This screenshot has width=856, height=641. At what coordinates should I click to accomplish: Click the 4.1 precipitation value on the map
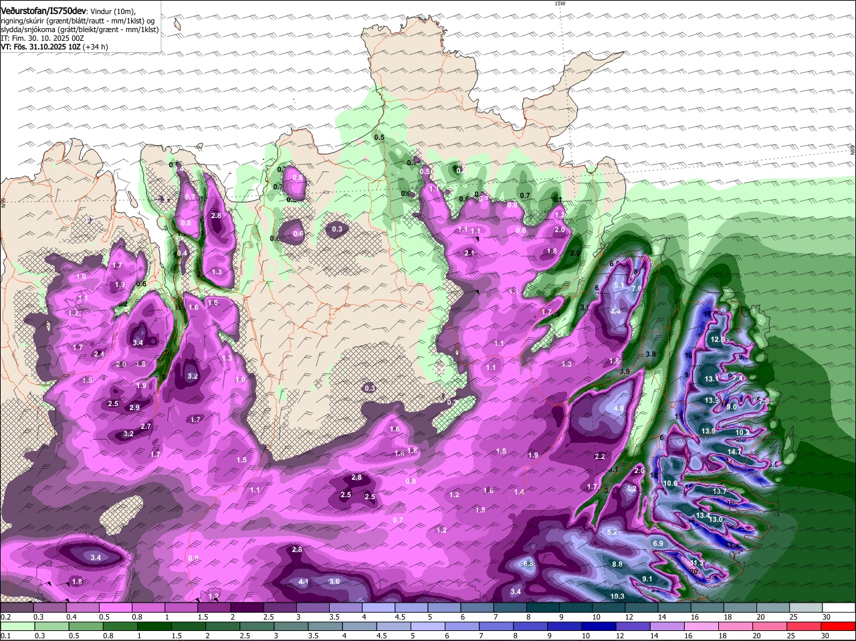304,581
